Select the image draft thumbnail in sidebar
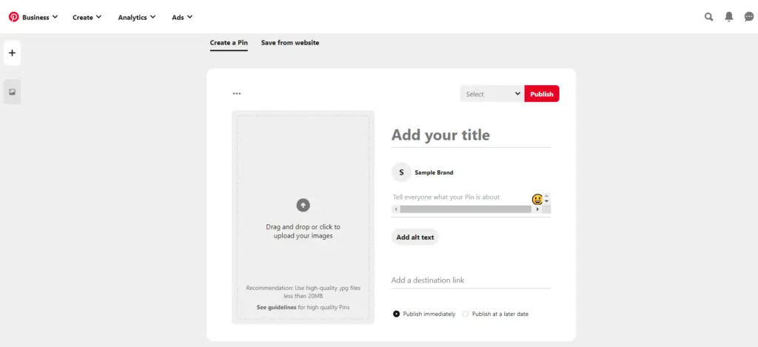The image size is (758, 347). pyautogui.click(x=12, y=92)
